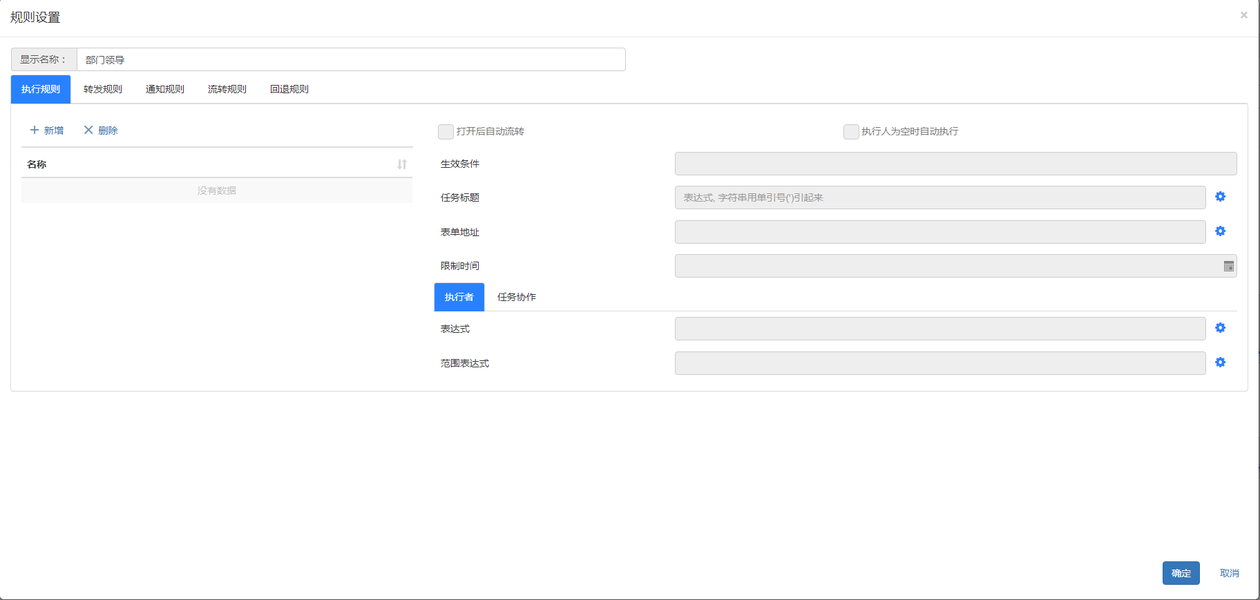This screenshot has height=600, width=1260.
Task: Open the 流转规则 tab
Action: (x=227, y=89)
